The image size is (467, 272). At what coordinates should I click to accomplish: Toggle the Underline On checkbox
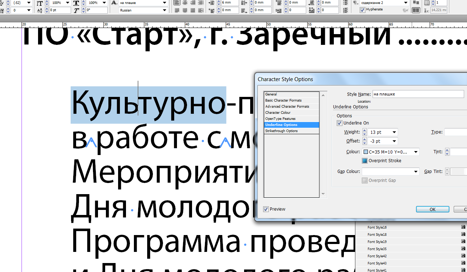[x=340, y=123]
